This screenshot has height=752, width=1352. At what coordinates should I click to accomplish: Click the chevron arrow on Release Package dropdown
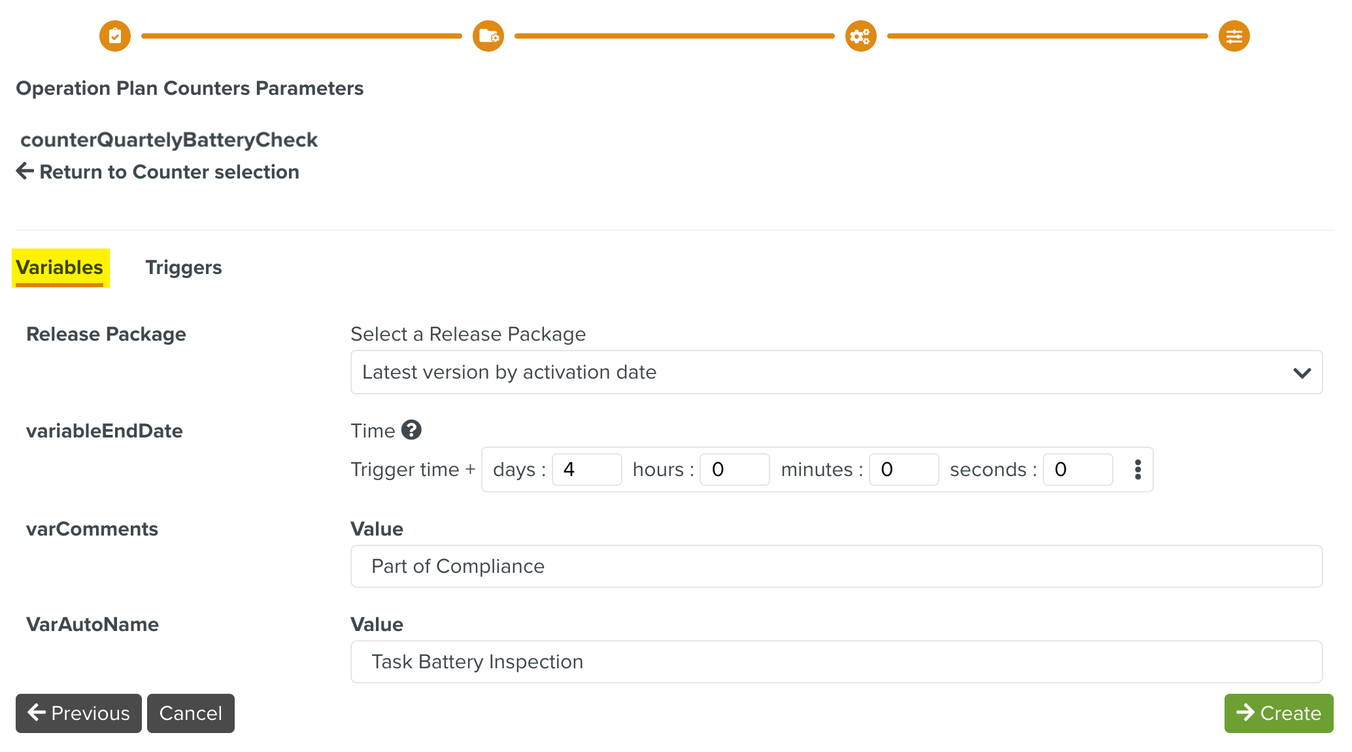(x=1302, y=373)
